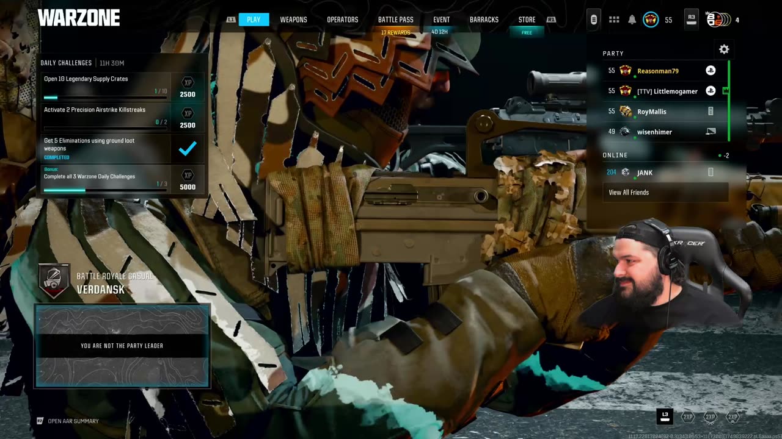Viewport: 782px width, 439px height.
Task: Click platform icon next to wisenhimer
Action: point(711,132)
